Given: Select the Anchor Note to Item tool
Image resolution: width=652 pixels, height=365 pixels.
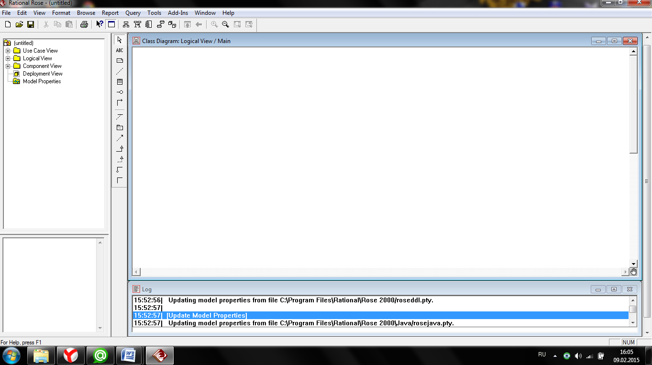Looking at the screenshot, I should point(120,71).
